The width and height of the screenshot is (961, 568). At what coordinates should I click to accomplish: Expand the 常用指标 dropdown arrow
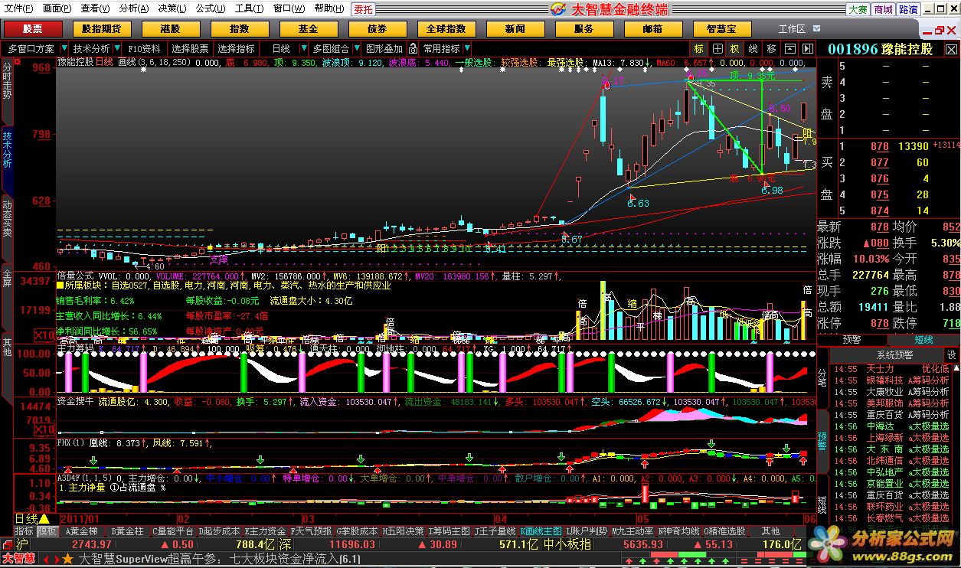(468, 48)
